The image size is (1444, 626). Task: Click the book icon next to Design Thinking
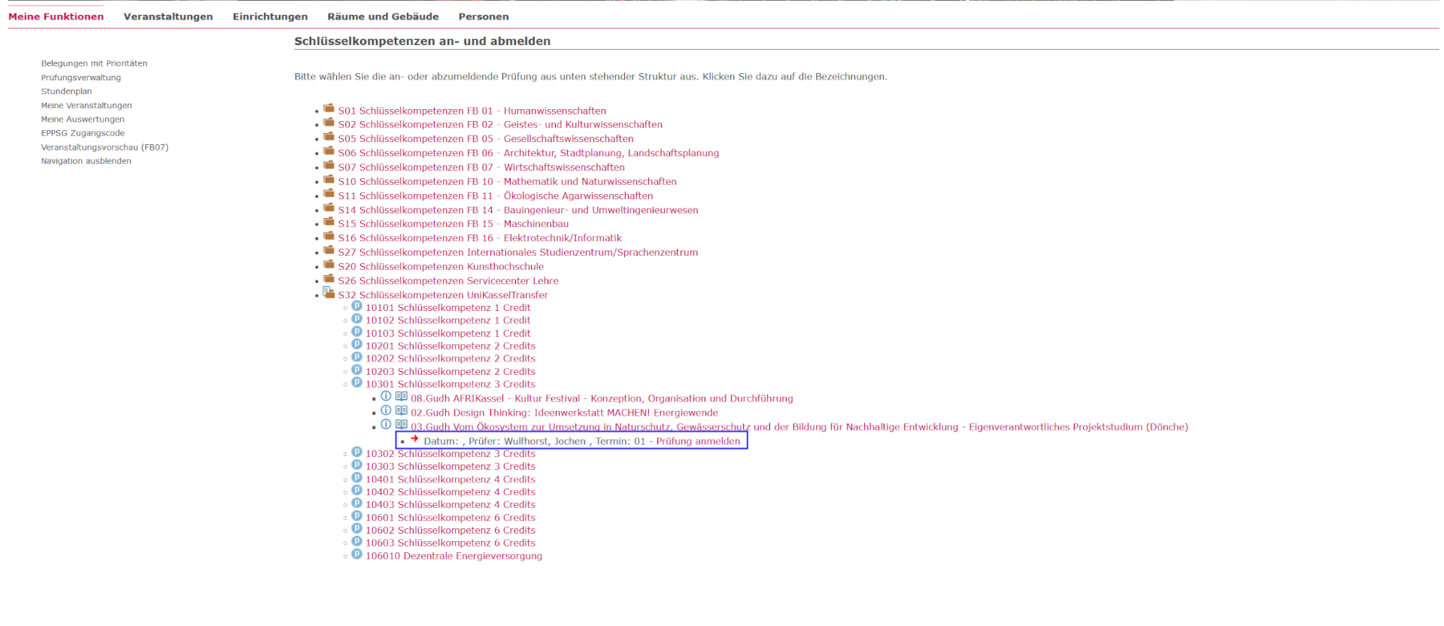click(401, 411)
